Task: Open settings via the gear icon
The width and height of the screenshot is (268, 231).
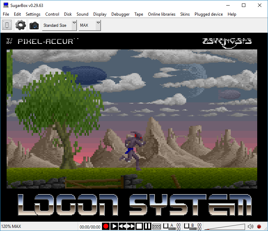Action: 21,25
